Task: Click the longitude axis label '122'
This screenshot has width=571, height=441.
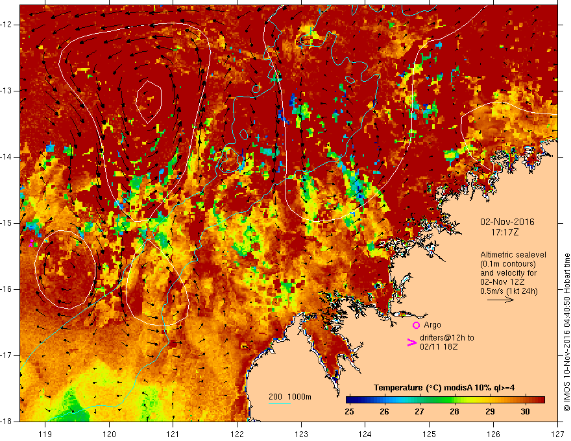Action: 237,434
